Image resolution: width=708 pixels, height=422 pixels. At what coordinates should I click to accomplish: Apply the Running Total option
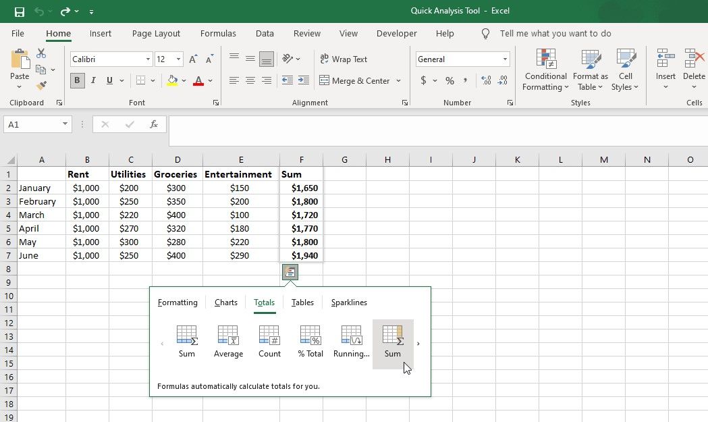351,340
